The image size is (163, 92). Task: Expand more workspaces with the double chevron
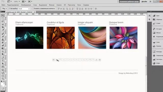pos(150,2)
